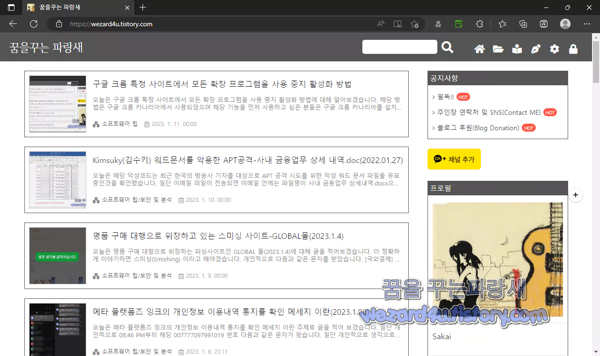Image resolution: width=600 pixels, height=356 pixels.
Task: Open blog settings via the gear icon
Action: 554,49
